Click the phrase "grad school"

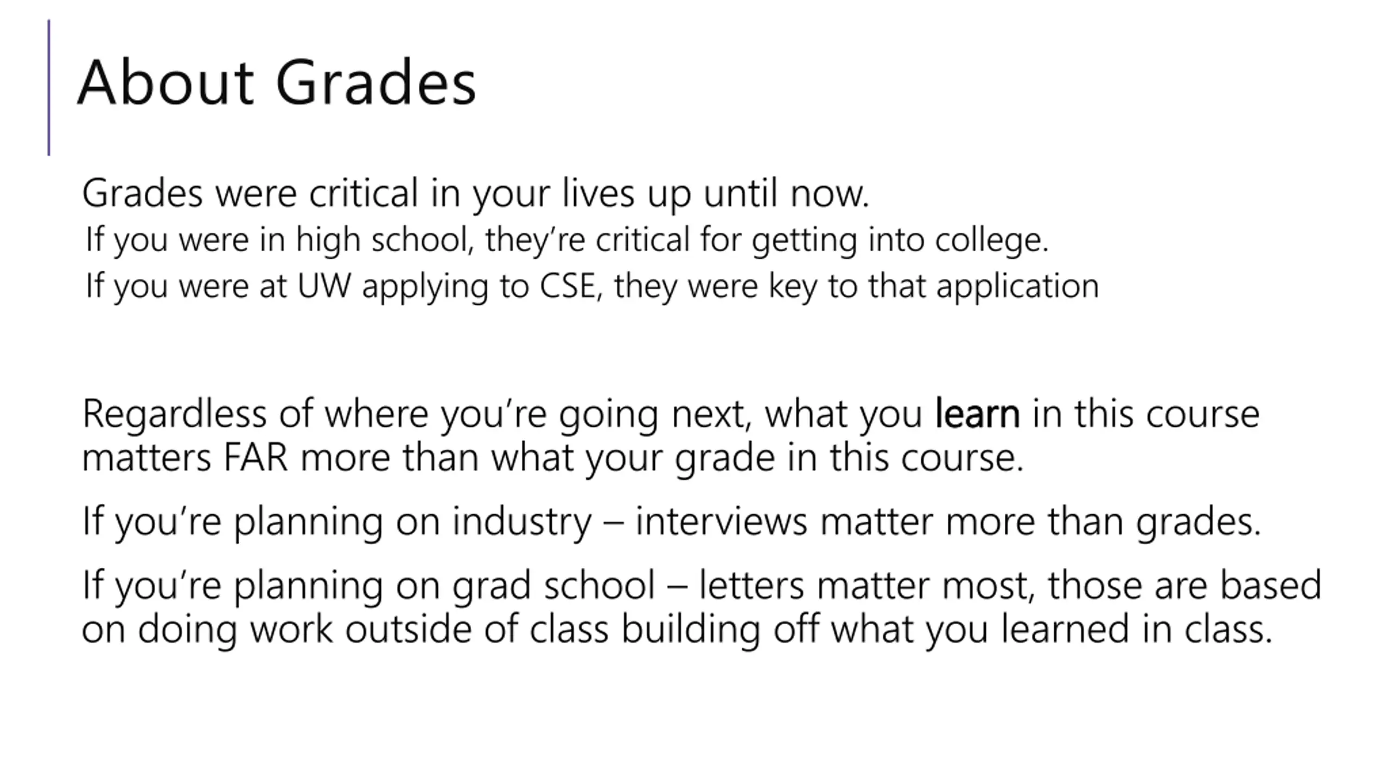coord(554,586)
